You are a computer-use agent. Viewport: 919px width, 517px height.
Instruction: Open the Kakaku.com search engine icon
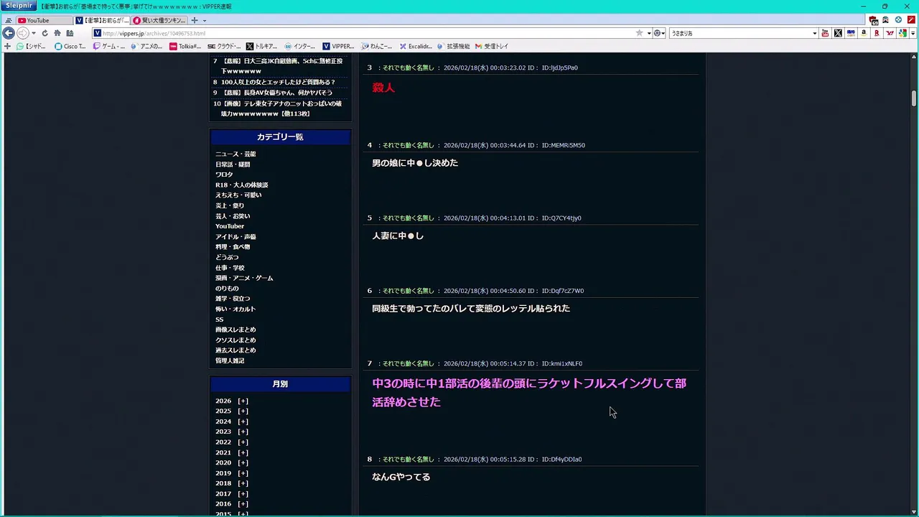851,33
